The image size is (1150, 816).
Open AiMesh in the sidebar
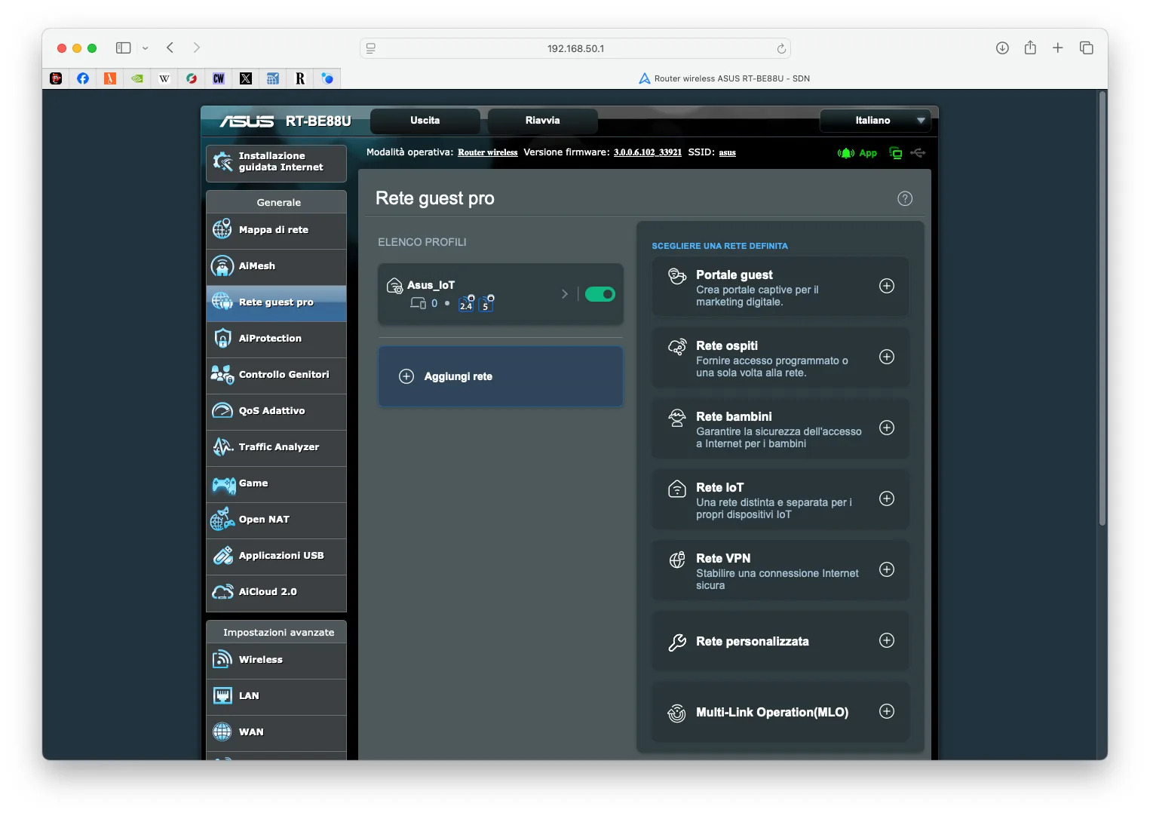[276, 266]
